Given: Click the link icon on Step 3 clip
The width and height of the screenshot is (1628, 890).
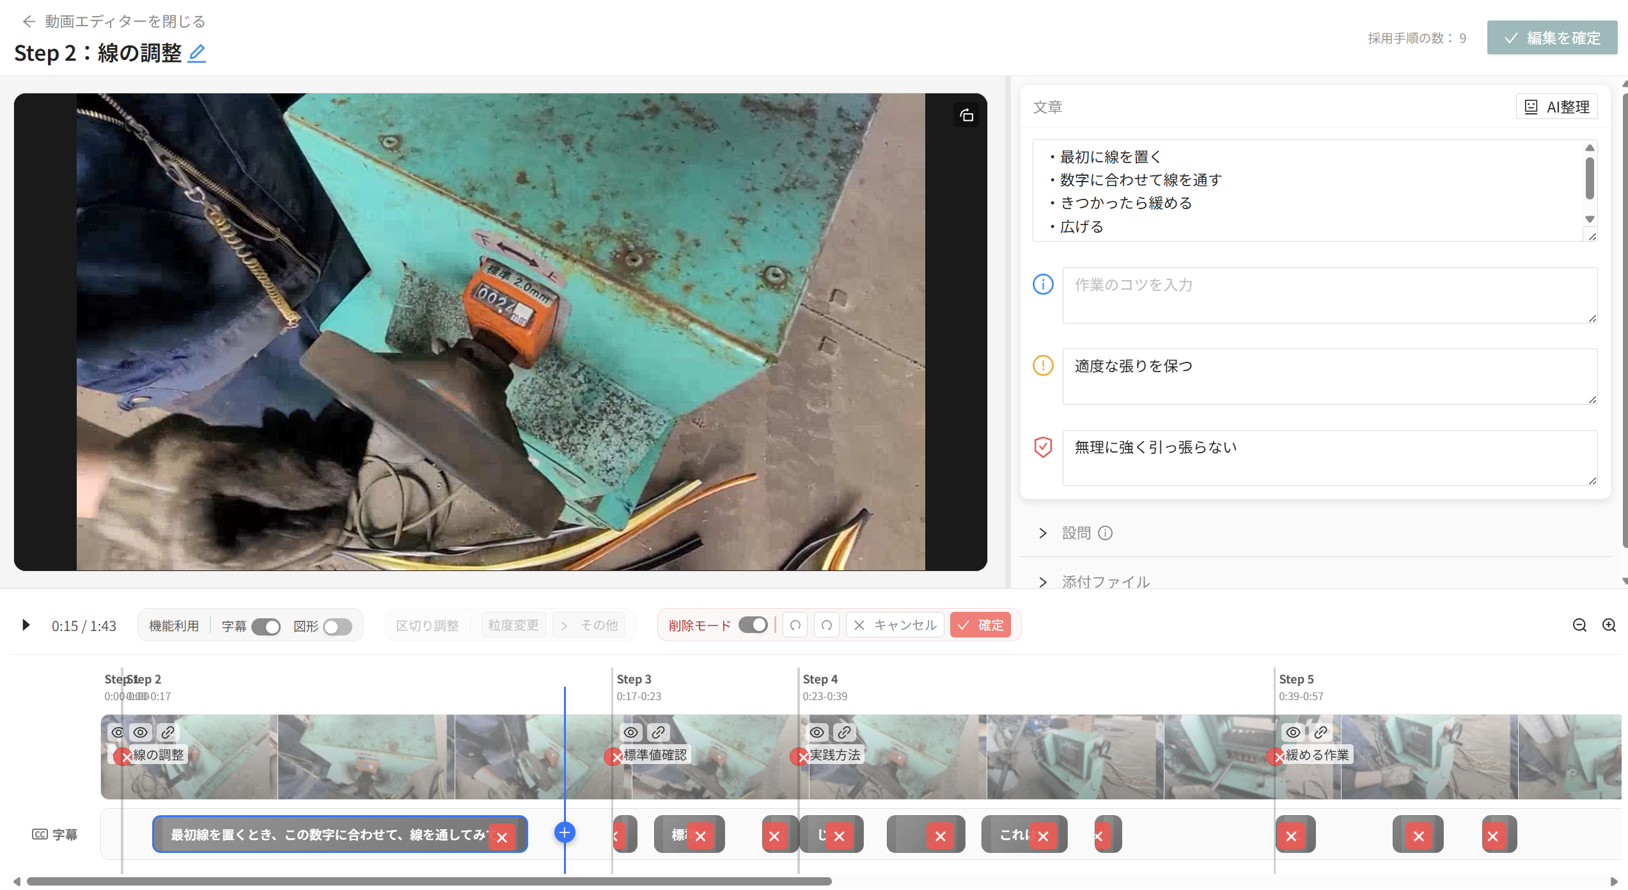Looking at the screenshot, I should coord(658,732).
